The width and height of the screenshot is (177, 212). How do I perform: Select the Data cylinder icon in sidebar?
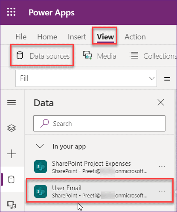(x=11, y=179)
